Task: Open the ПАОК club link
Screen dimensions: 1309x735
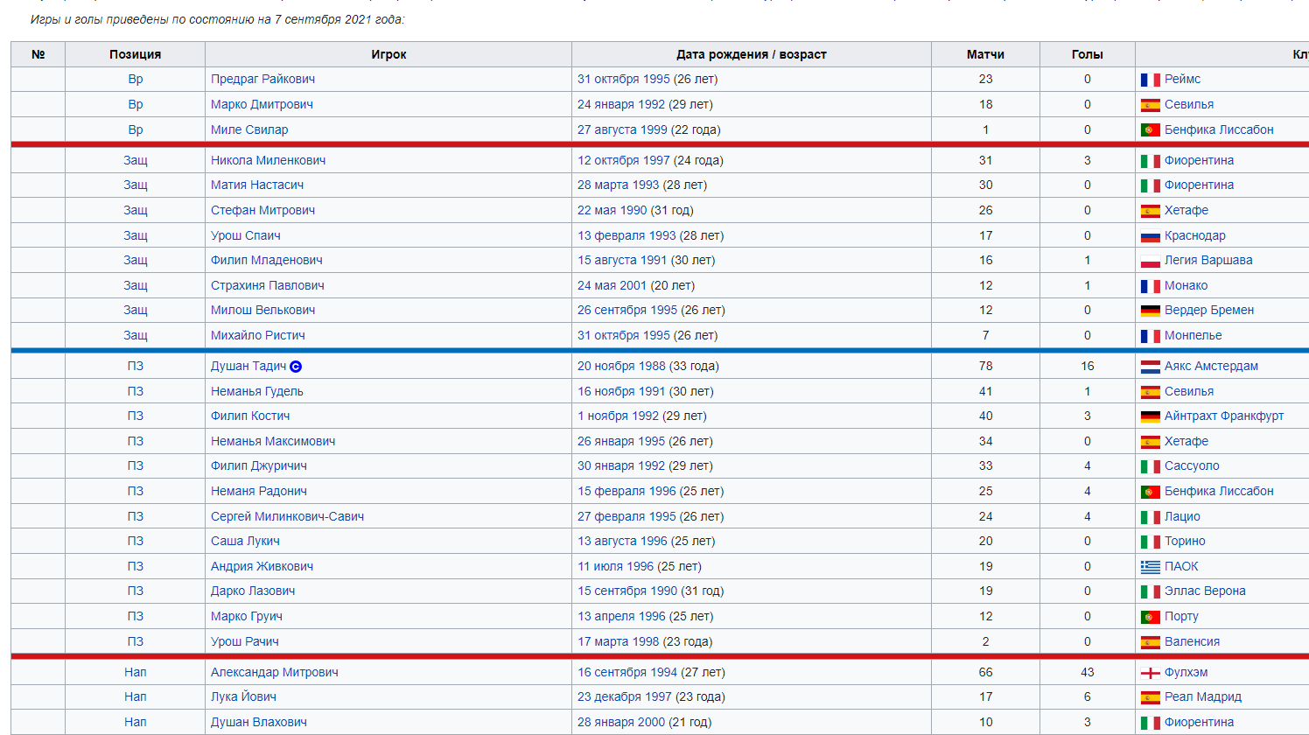Action: click(x=1181, y=566)
